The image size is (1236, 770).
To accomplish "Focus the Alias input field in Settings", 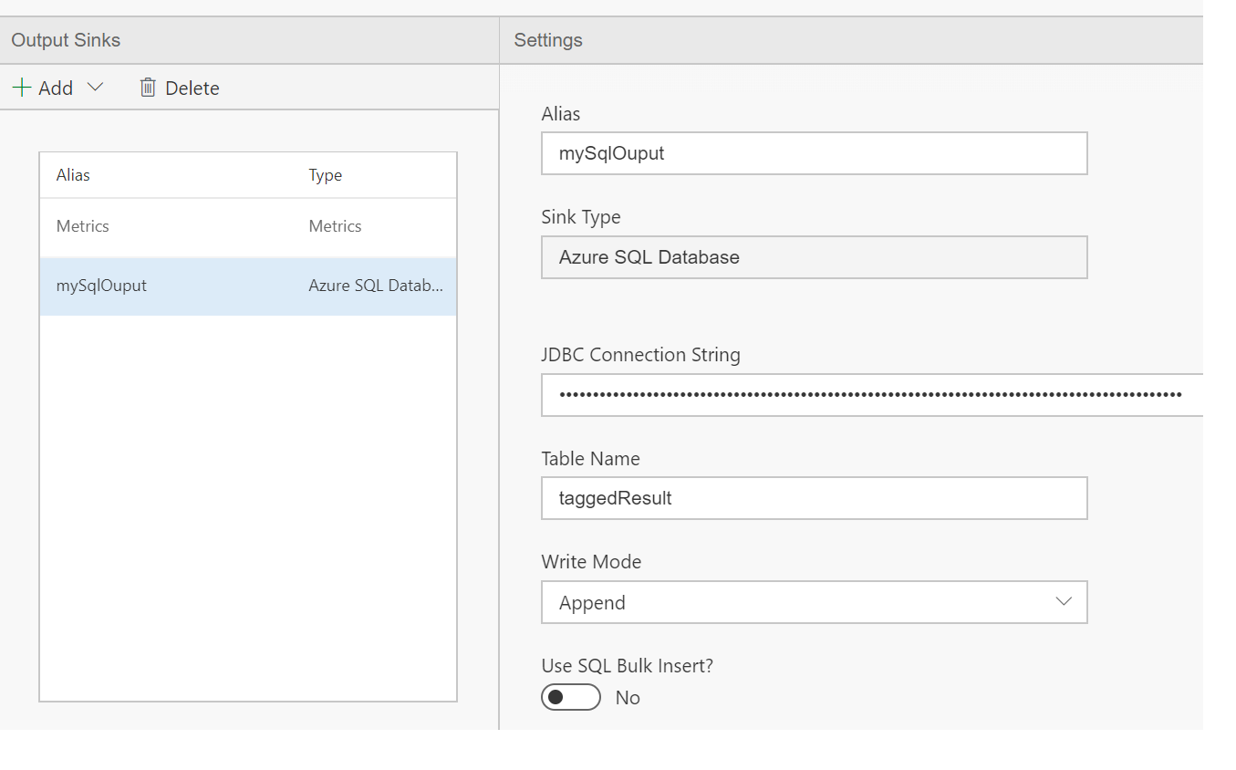I will [x=814, y=153].
